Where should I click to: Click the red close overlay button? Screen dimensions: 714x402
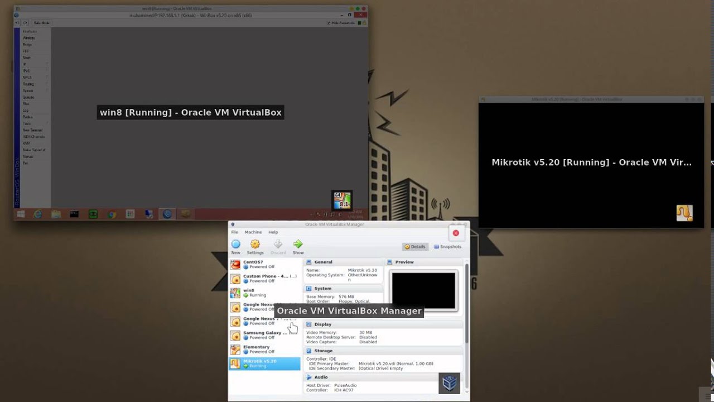coord(456,233)
